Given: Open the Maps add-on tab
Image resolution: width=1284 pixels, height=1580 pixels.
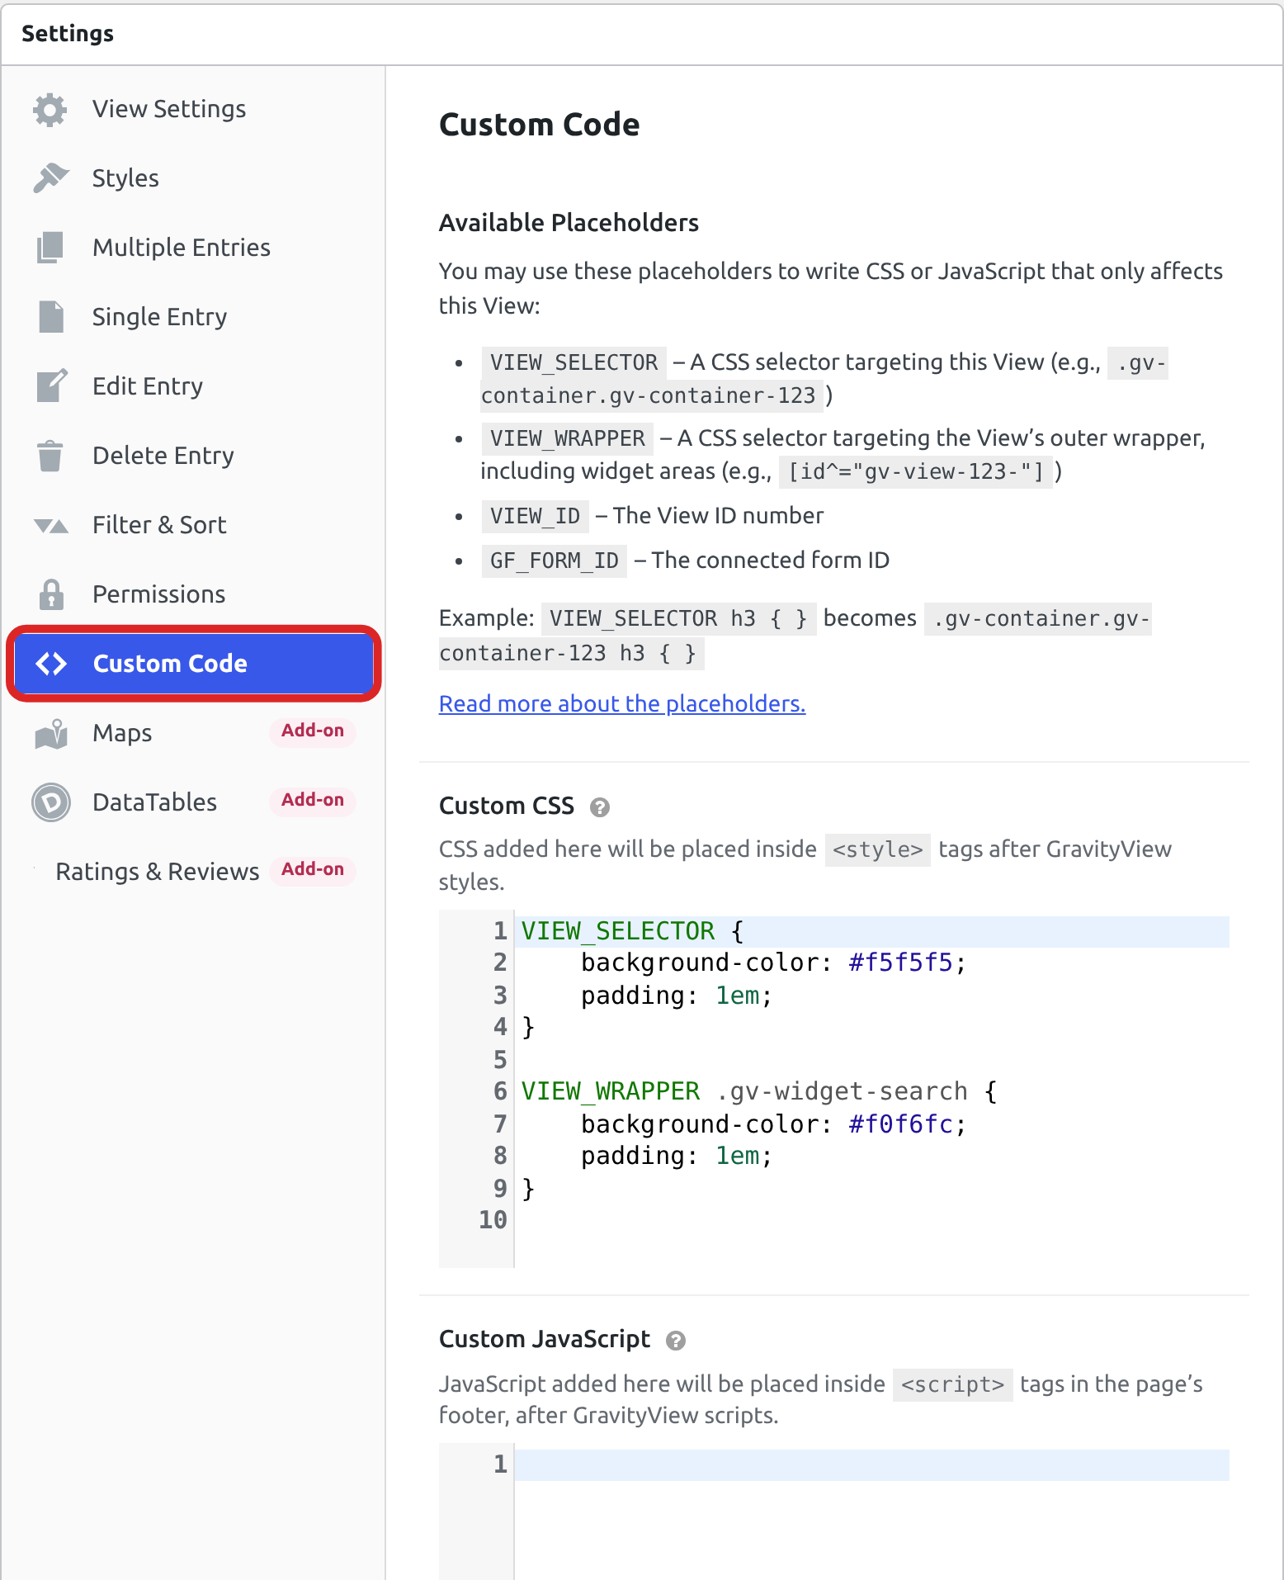Looking at the screenshot, I should pyautogui.click(x=195, y=733).
